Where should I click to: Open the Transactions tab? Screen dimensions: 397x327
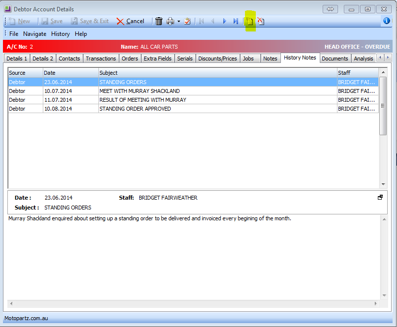(x=101, y=59)
